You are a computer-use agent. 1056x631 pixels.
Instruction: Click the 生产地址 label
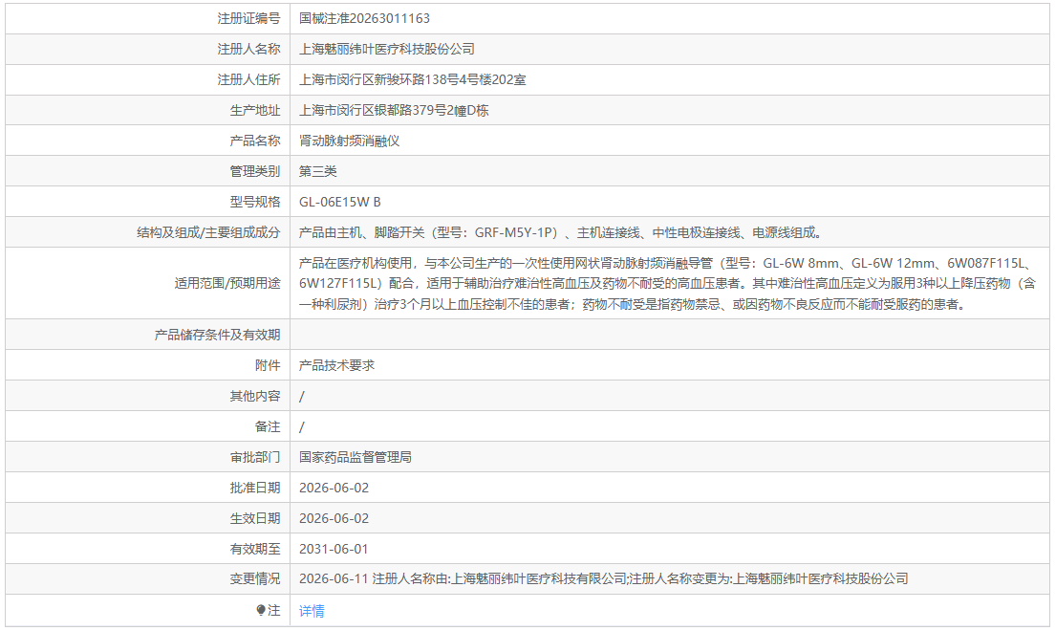point(254,111)
